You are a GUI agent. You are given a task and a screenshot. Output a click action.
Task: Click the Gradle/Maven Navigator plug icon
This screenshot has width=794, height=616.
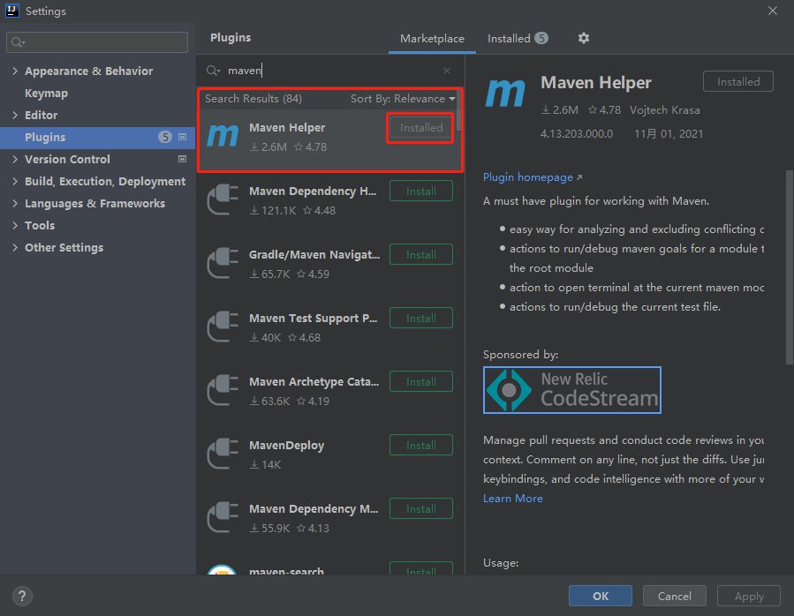[x=223, y=263]
